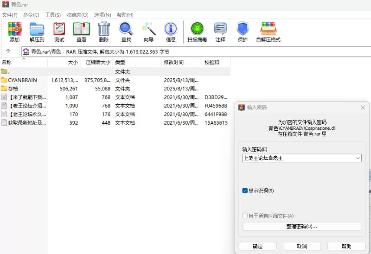Go up one folder level arrow
This screenshot has width=371, height=254.
click(8, 51)
